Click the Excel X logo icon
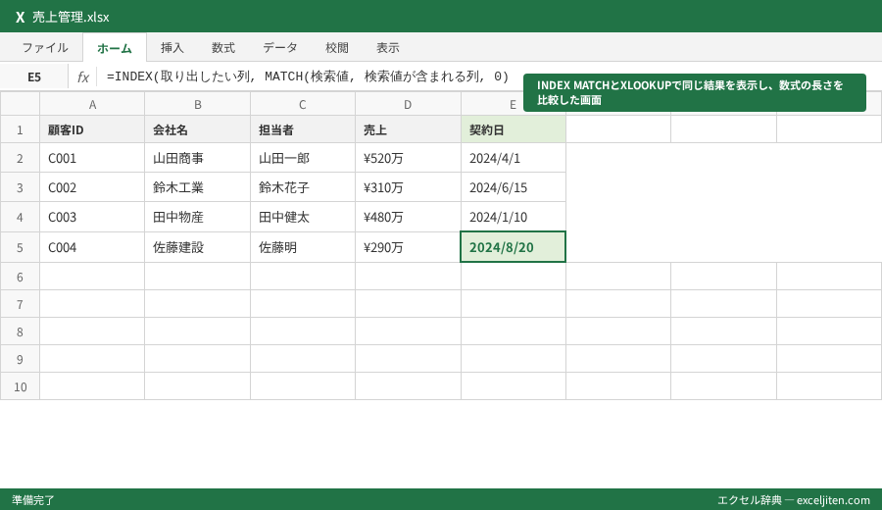Image resolution: width=882 pixels, height=510 pixels. point(21,17)
